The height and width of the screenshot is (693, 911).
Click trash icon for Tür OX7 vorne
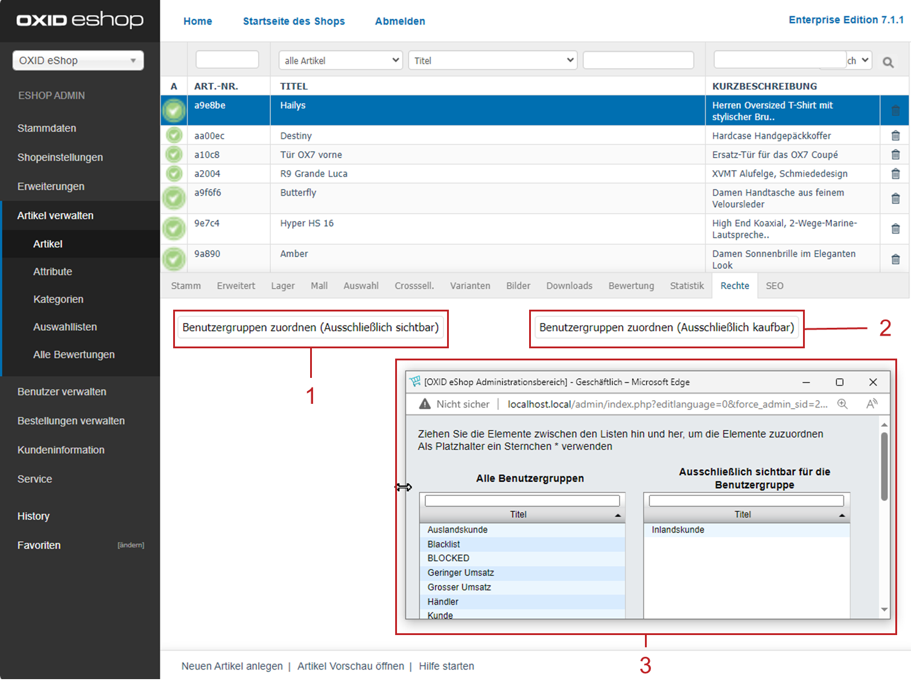pyautogui.click(x=895, y=155)
